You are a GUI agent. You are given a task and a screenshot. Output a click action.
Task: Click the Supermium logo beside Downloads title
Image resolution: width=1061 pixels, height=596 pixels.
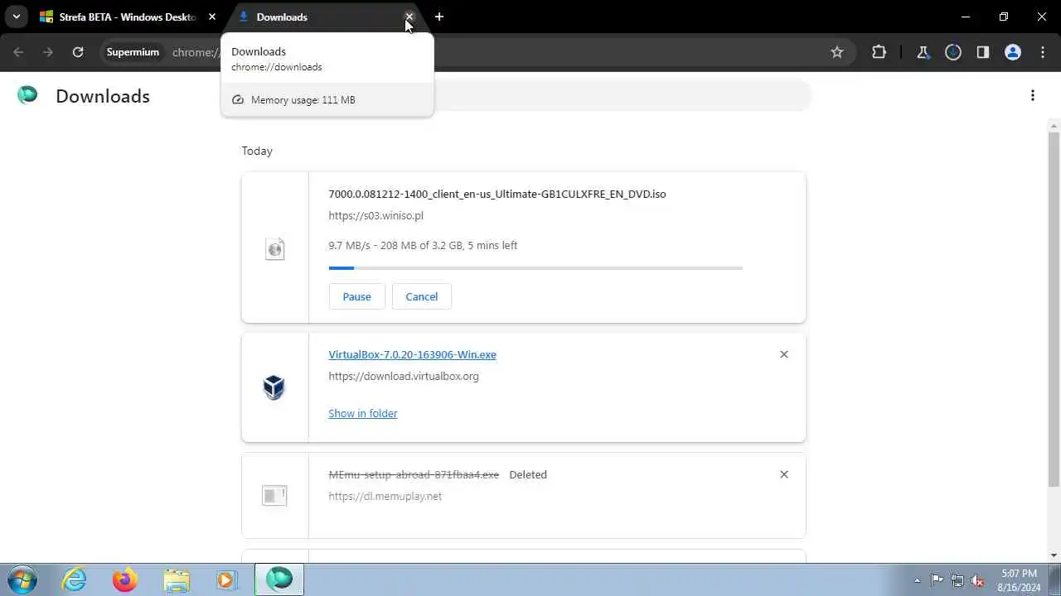[27, 95]
